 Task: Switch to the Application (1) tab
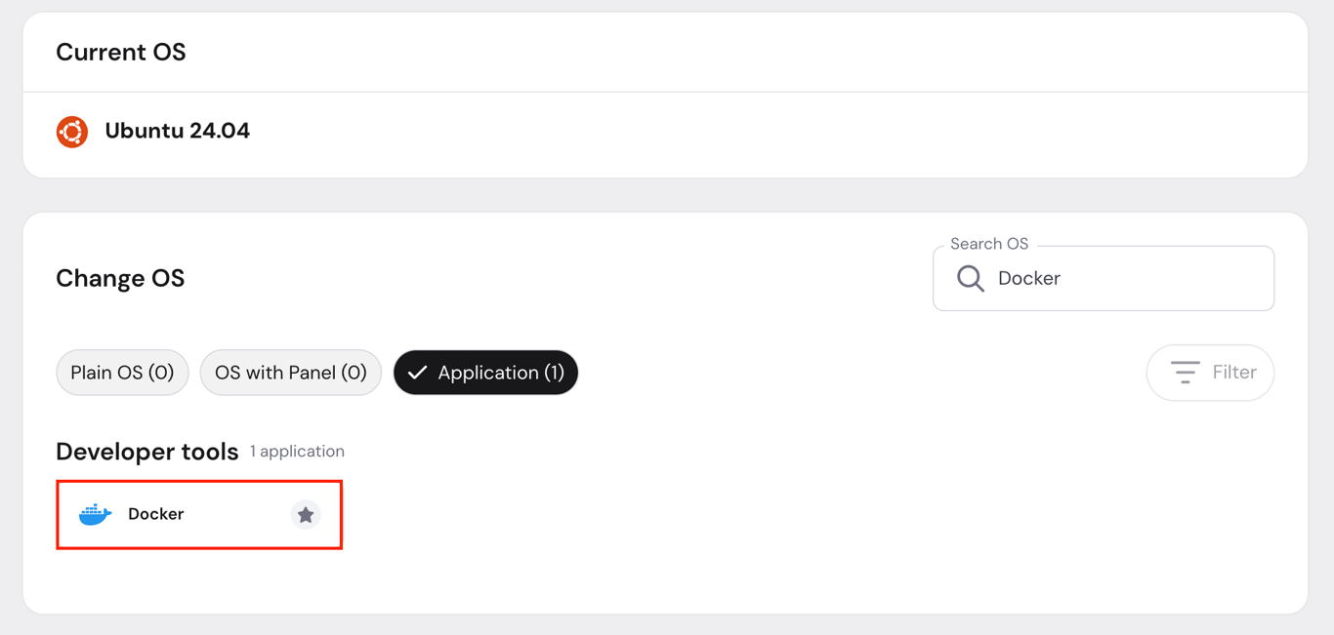(485, 372)
